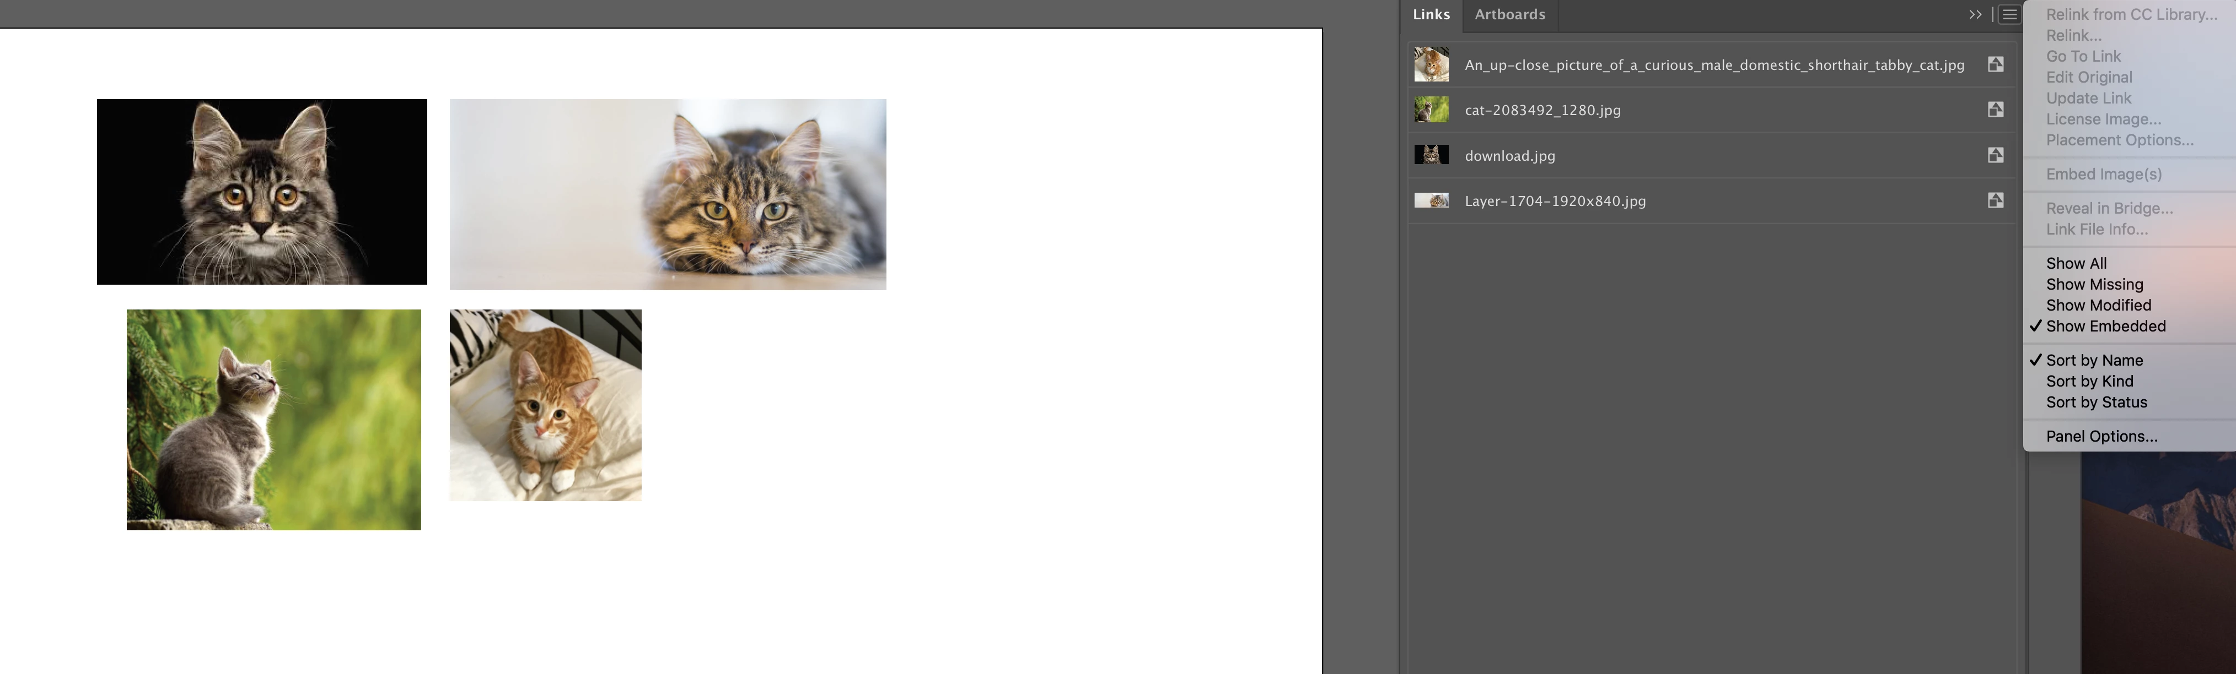Viewport: 2236px width, 674px height.
Task: Select the Links tab
Action: click(1431, 15)
